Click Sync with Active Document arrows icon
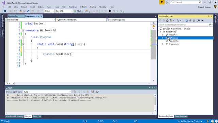The width and height of the screenshot is (218, 123). (183, 20)
